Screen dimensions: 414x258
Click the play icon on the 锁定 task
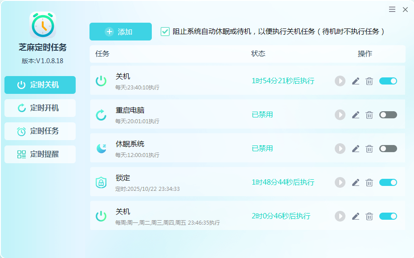point(340,182)
